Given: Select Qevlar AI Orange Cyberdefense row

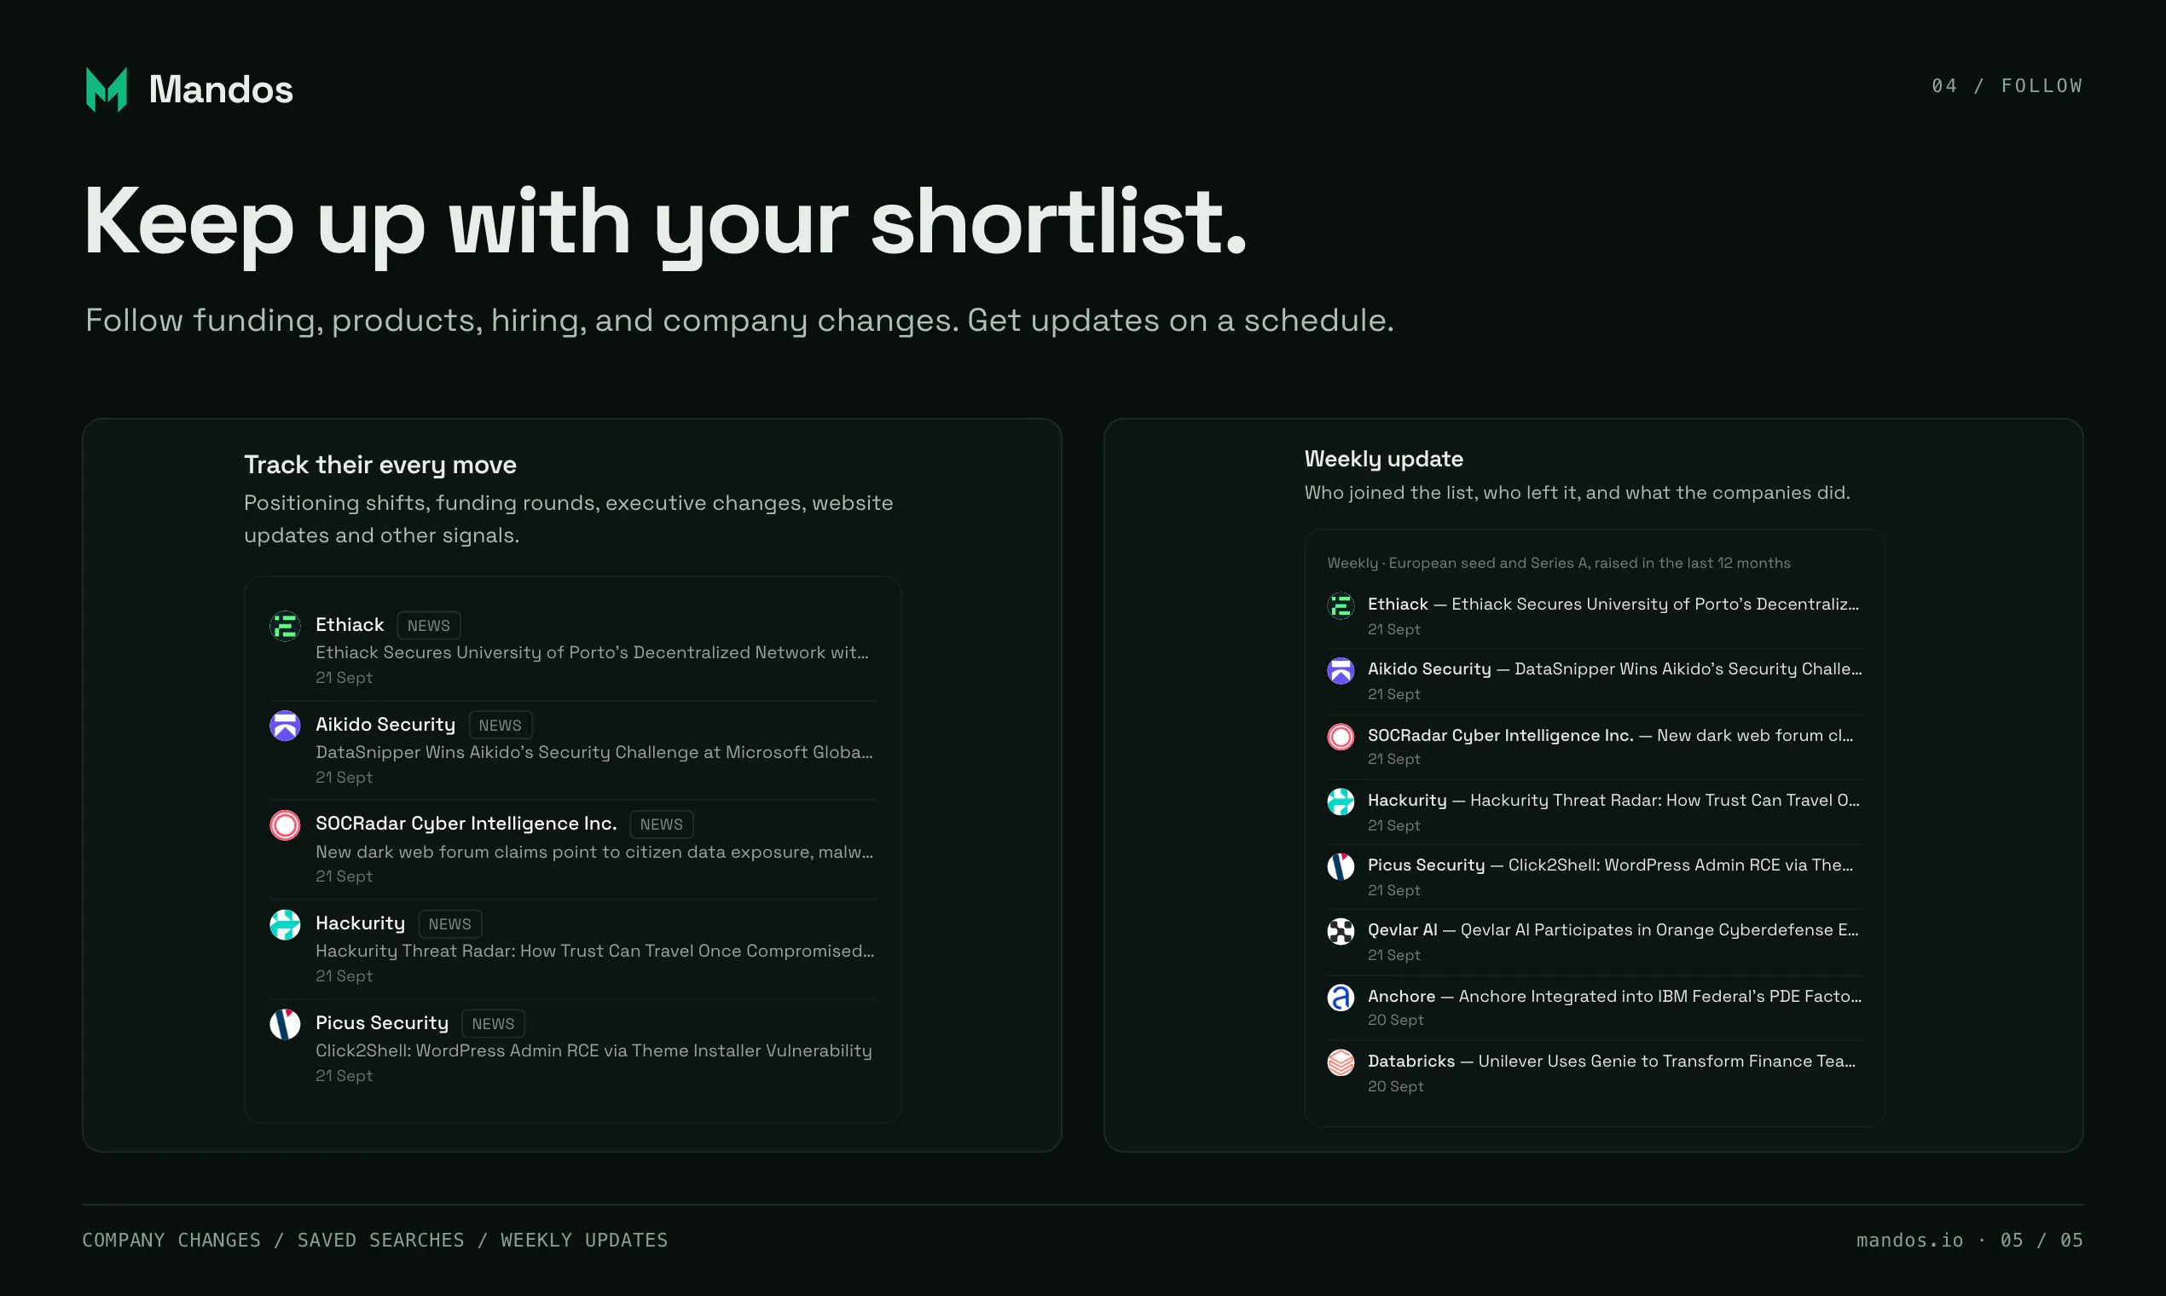Looking at the screenshot, I should pos(1595,942).
